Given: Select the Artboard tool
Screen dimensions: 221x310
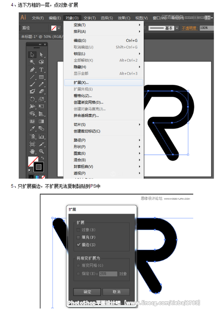Looking at the screenshot, I should coord(32,144).
